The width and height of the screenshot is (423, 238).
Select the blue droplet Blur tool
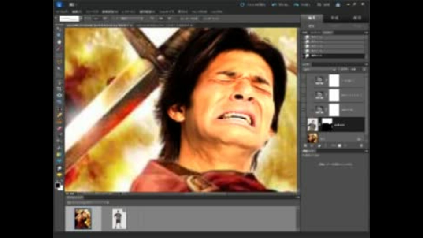(x=59, y=161)
